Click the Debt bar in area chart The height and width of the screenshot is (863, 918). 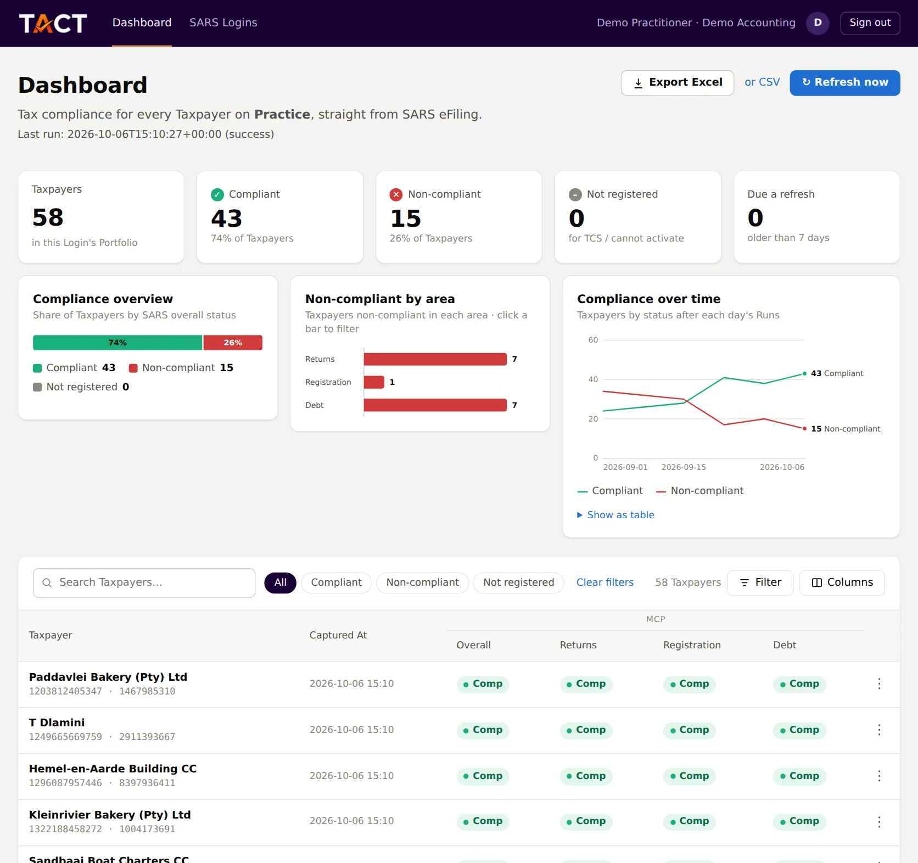coord(435,405)
